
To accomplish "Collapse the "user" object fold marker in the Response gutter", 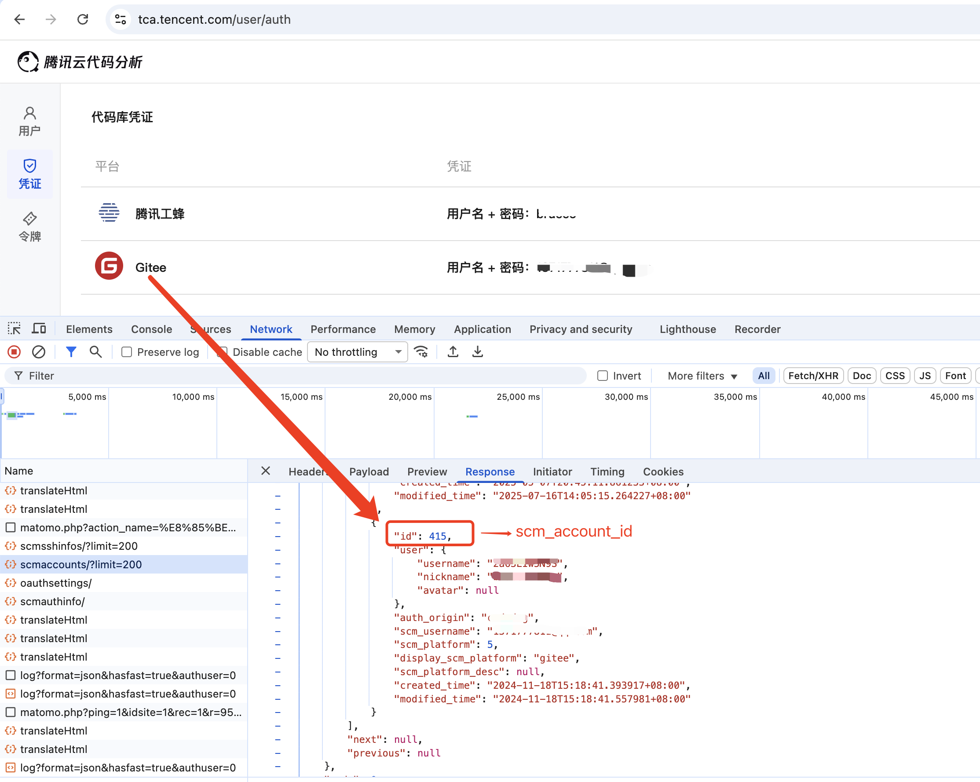I will (x=278, y=550).
